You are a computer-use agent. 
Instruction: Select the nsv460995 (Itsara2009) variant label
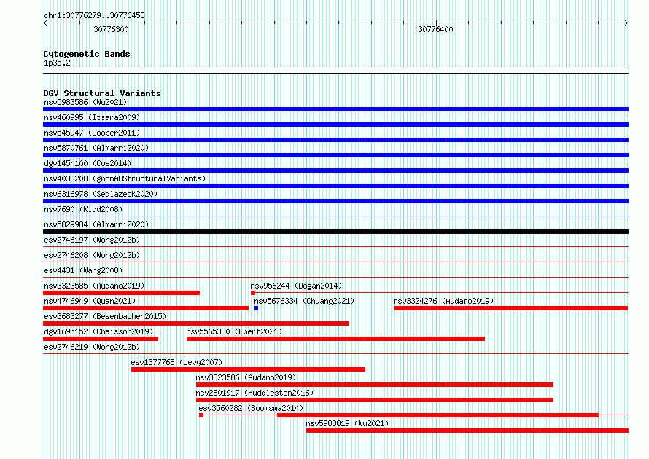[x=92, y=117]
